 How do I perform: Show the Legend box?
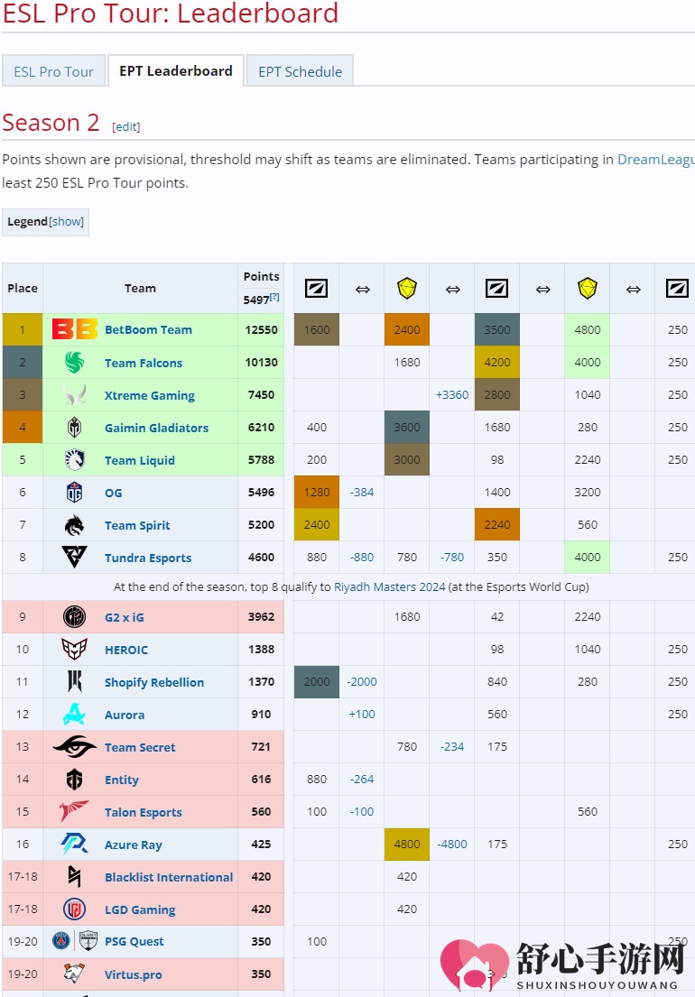(67, 221)
